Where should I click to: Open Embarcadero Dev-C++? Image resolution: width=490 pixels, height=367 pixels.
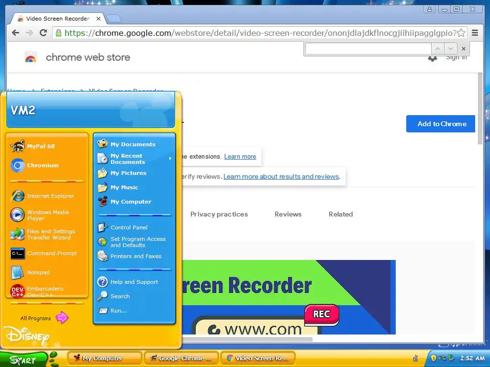tap(47, 290)
